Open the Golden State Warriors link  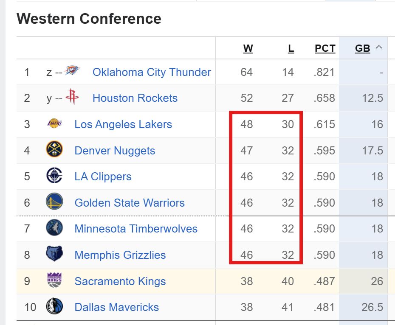point(130,203)
